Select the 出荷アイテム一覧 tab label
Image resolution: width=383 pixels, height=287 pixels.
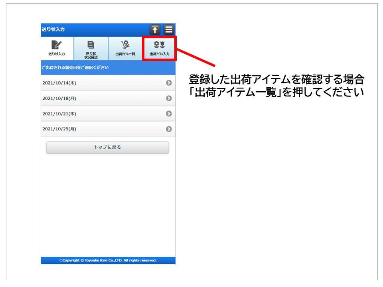(x=125, y=54)
